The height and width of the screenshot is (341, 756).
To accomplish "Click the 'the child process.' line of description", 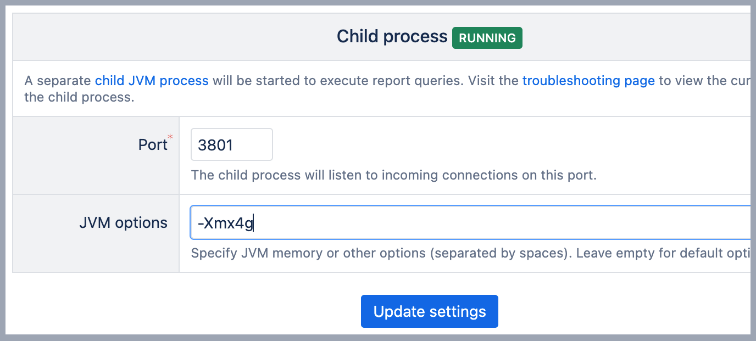I will [79, 98].
